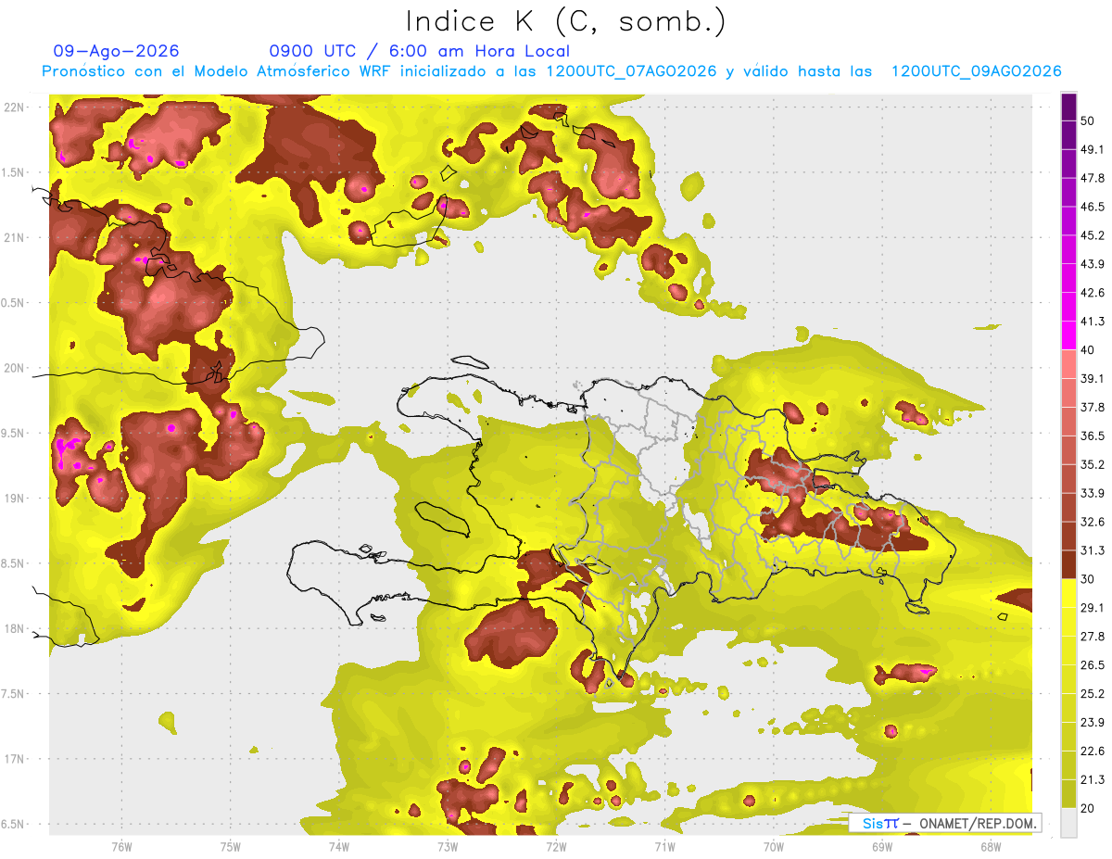Click the "26.5" value on the color scale
This screenshot has height=859, width=1112.
click(x=1093, y=664)
